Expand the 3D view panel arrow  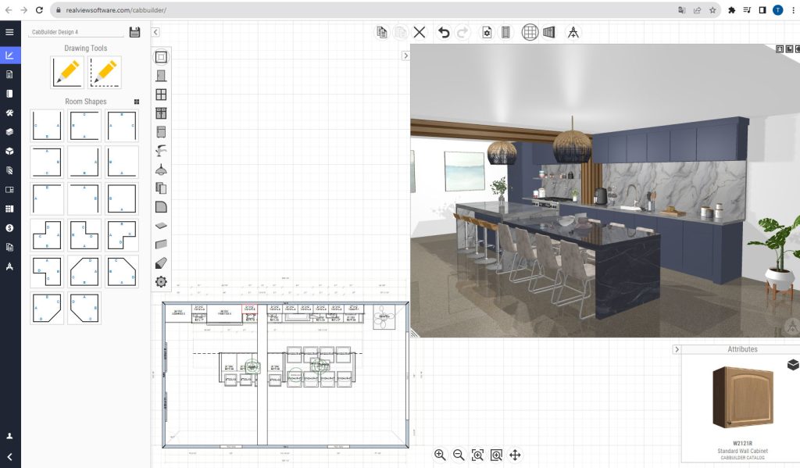click(405, 55)
